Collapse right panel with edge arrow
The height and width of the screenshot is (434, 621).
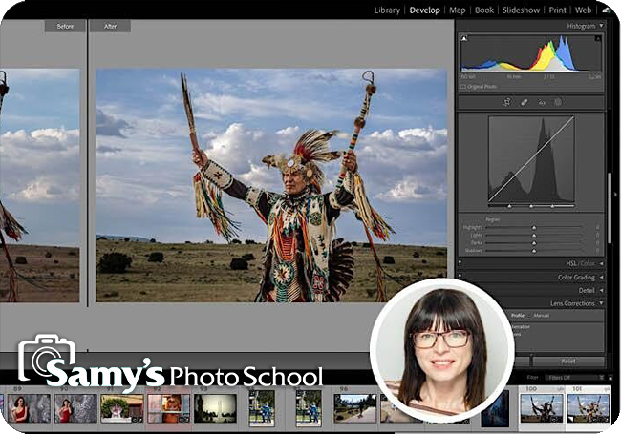616,194
